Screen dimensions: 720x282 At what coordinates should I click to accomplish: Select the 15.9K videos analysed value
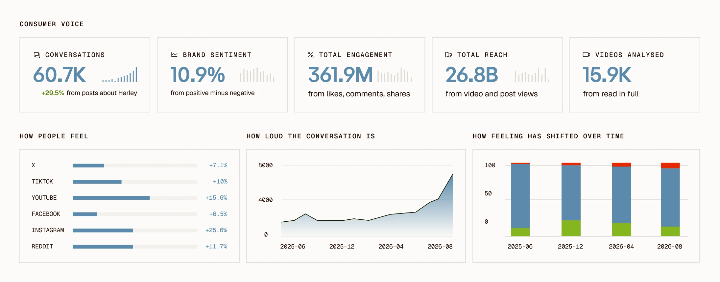(607, 75)
